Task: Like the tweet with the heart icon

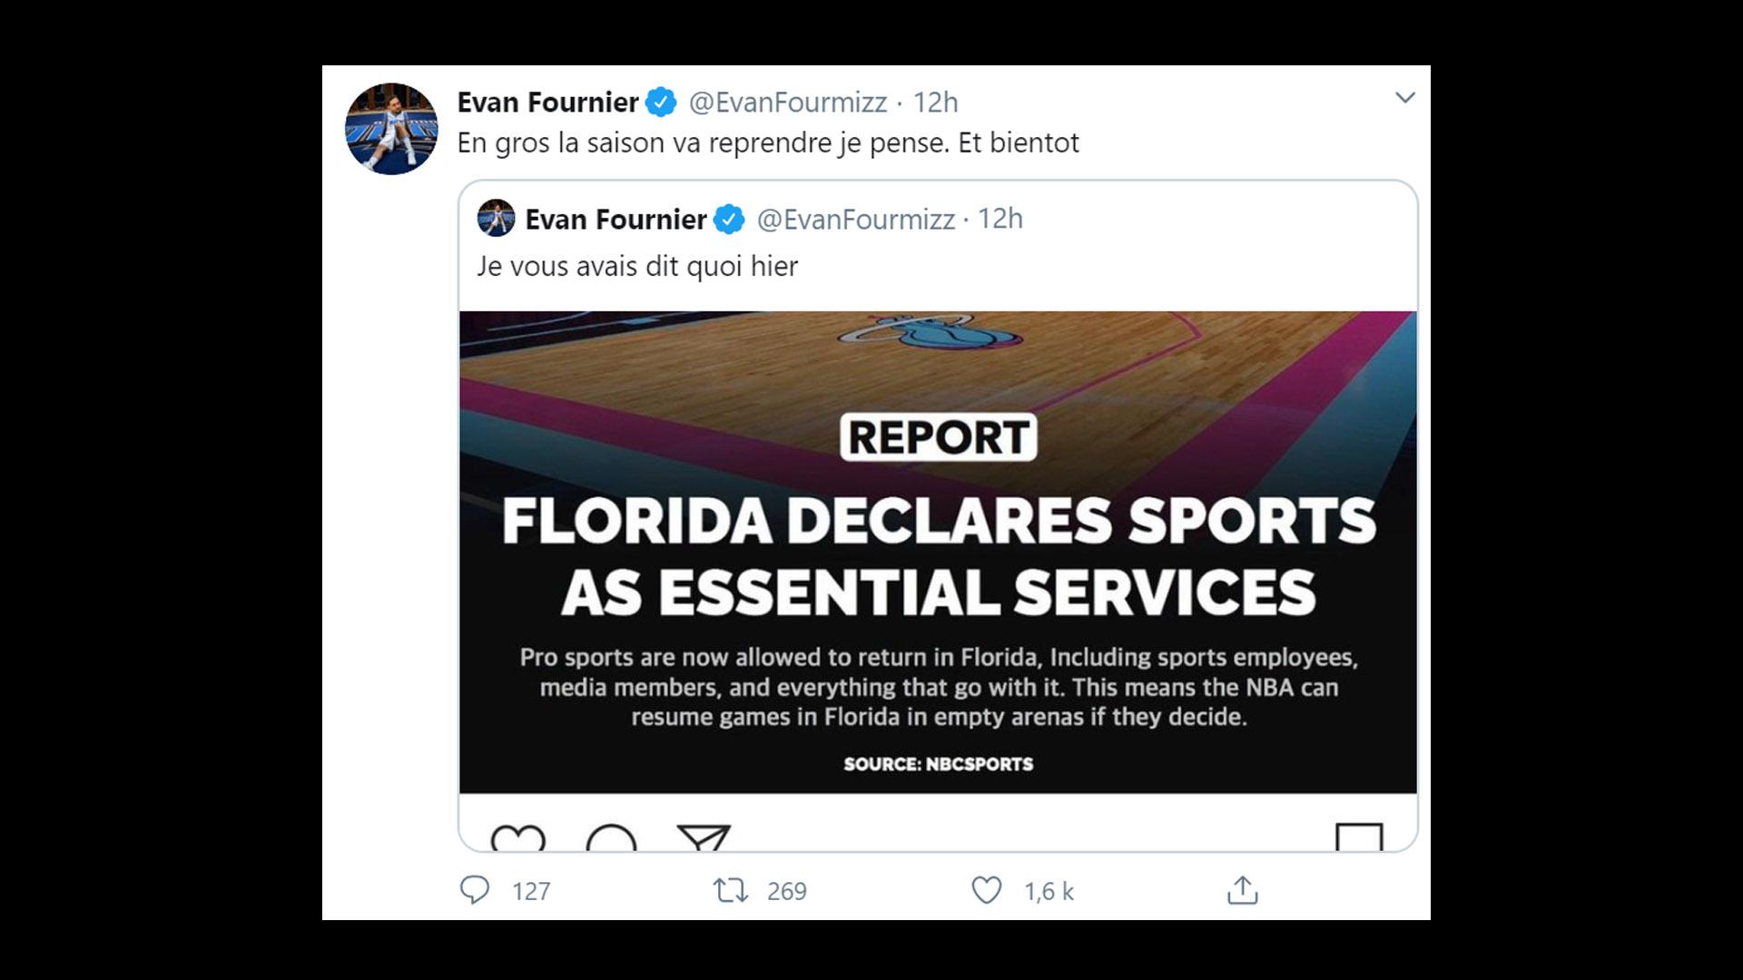Action: point(987,890)
